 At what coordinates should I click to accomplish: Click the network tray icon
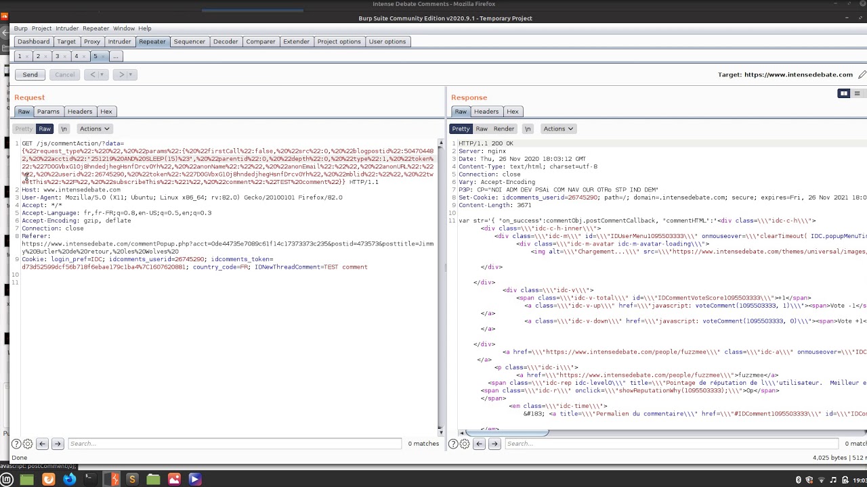(822, 480)
